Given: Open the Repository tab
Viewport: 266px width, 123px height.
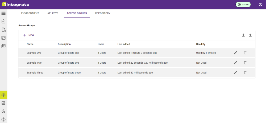Looking at the screenshot, I should tap(103, 13).
